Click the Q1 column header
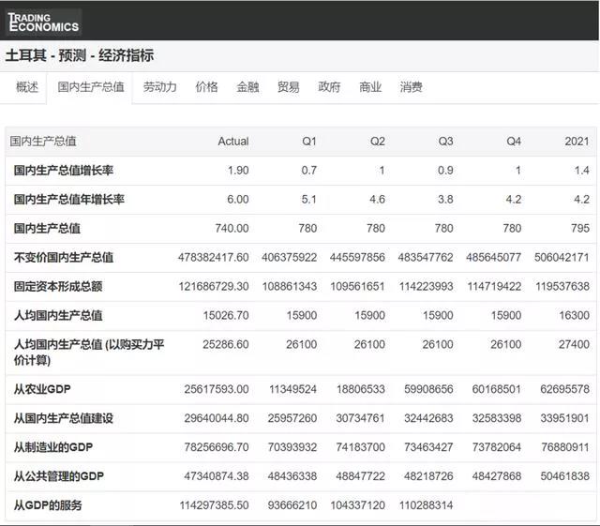 tap(309, 142)
